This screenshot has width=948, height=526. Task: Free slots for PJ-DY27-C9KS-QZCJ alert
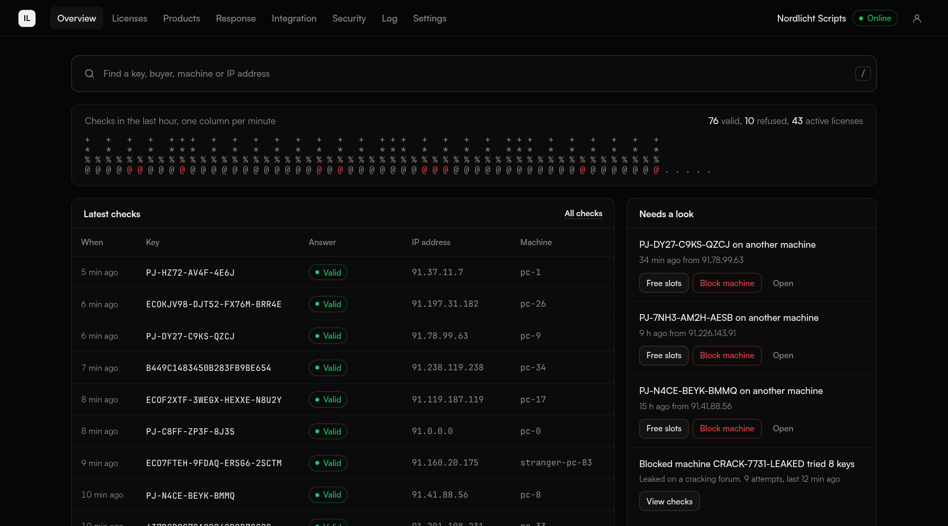click(664, 283)
